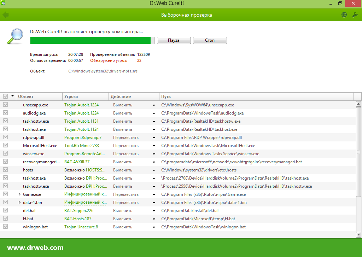Open action dropdown for del.bat
Image resolution: width=362 pixels, height=257 pixels.
[x=154, y=211]
